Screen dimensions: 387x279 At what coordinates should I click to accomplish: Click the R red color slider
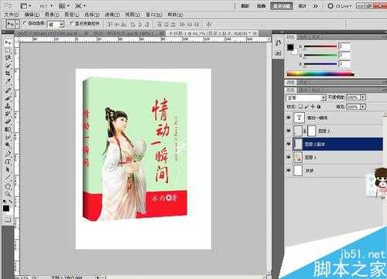click(x=320, y=46)
